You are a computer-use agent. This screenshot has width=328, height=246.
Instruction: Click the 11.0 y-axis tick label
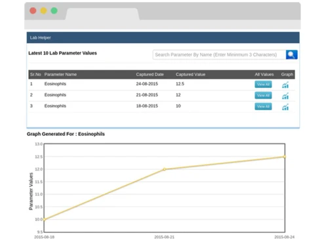39,194
